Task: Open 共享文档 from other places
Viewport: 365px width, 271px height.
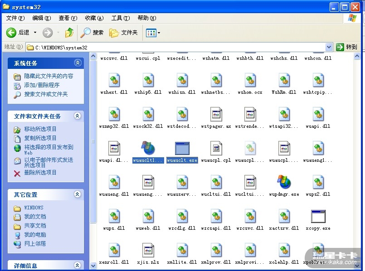Action: pos(35,226)
